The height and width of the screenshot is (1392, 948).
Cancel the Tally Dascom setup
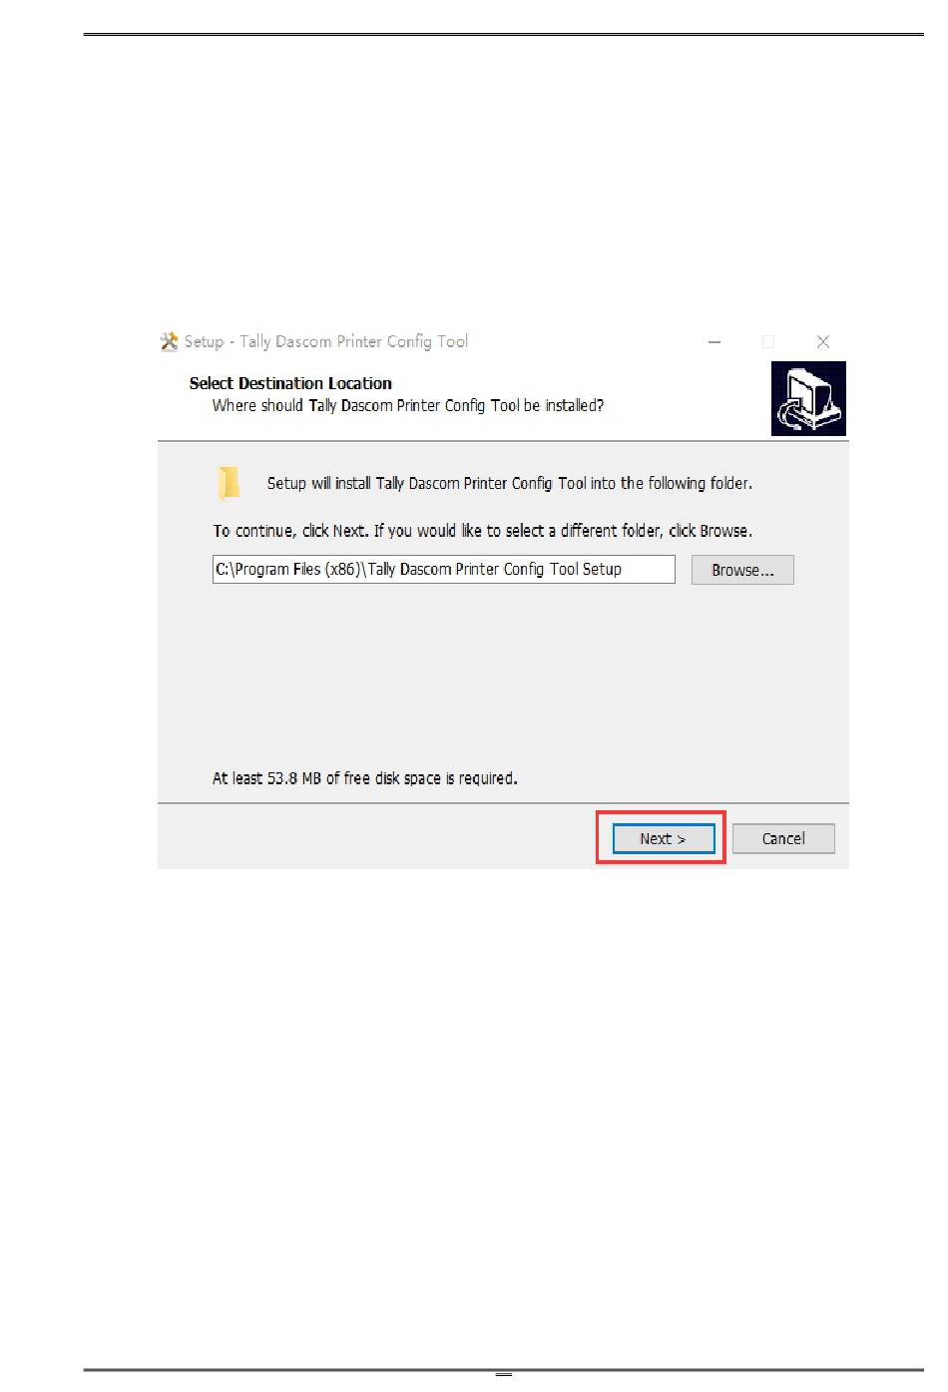pos(783,838)
